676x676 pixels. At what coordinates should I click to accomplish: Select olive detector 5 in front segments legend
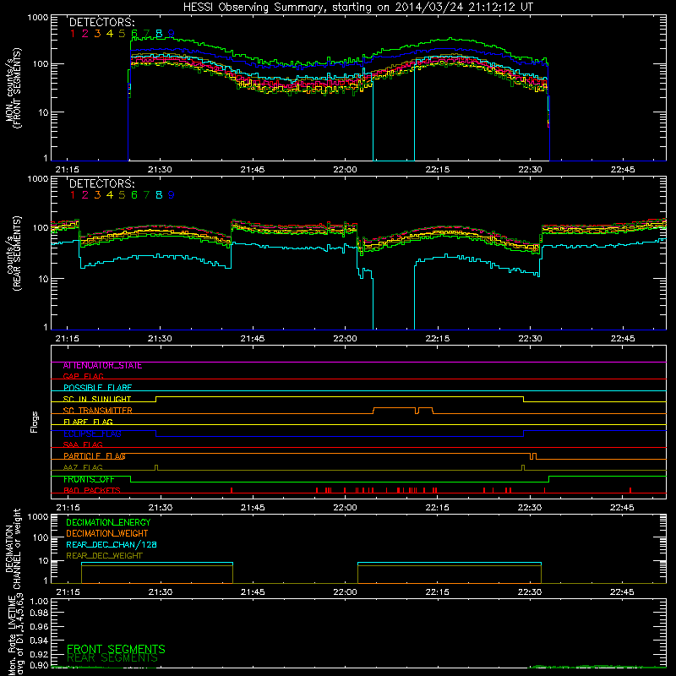pos(122,33)
